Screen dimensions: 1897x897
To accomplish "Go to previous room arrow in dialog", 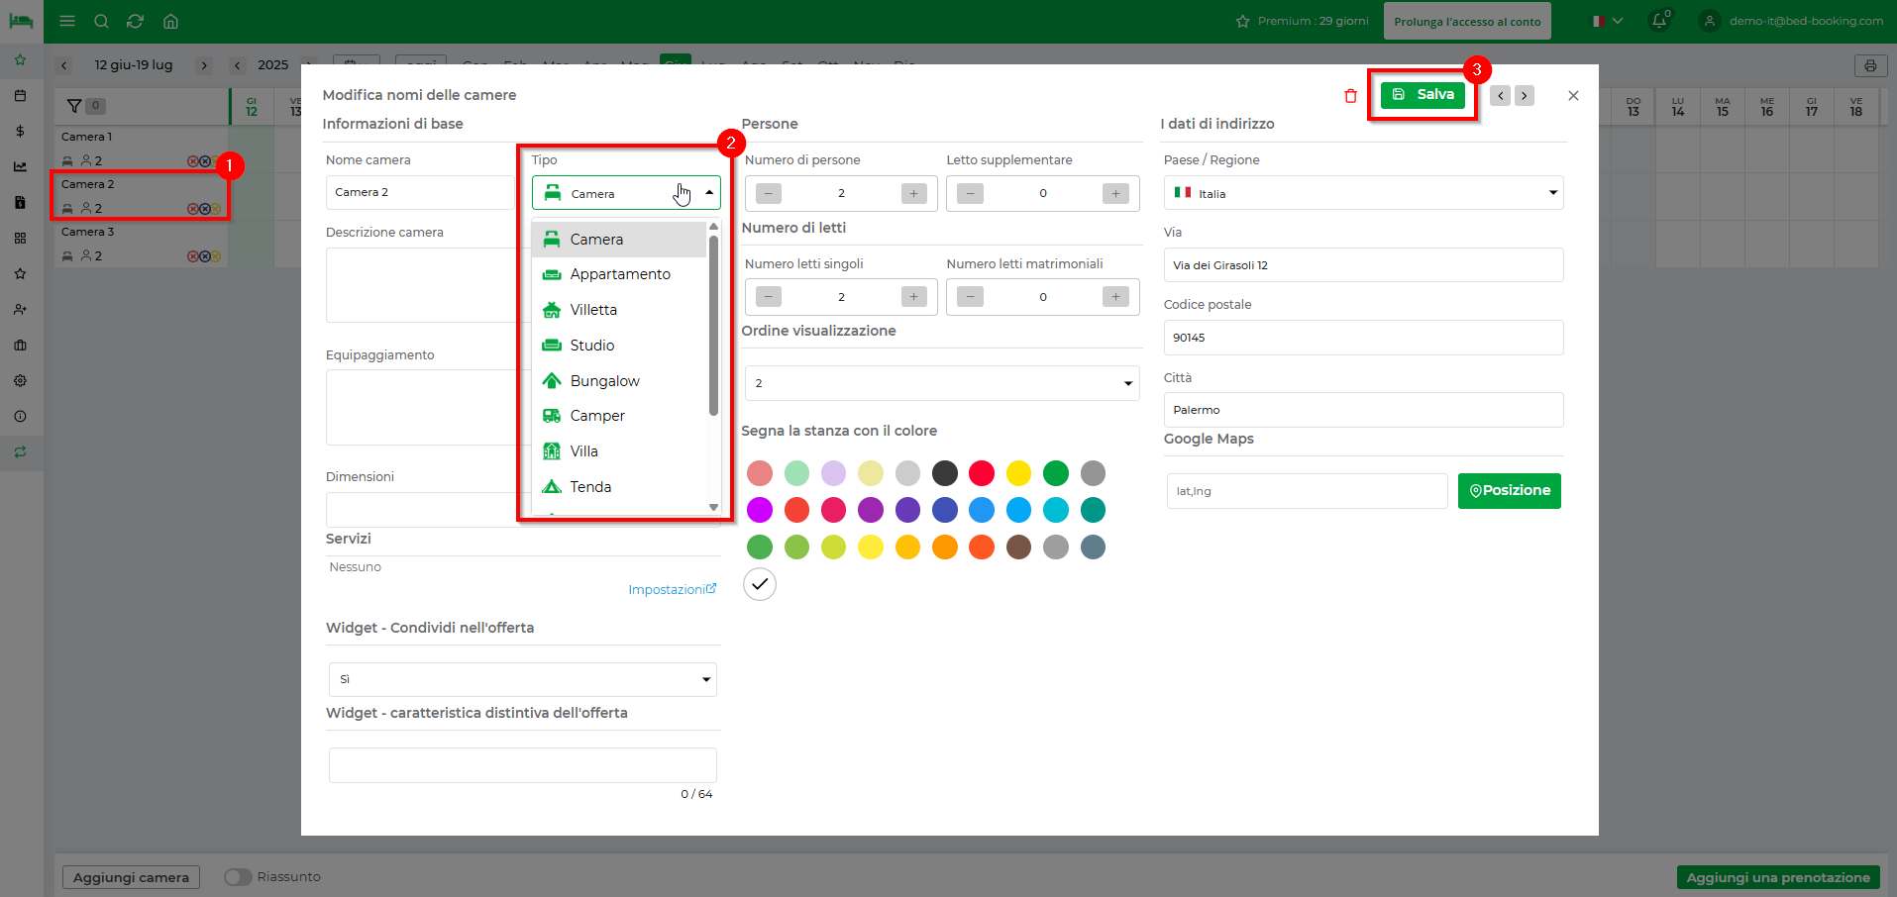I will pyautogui.click(x=1501, y=96).
